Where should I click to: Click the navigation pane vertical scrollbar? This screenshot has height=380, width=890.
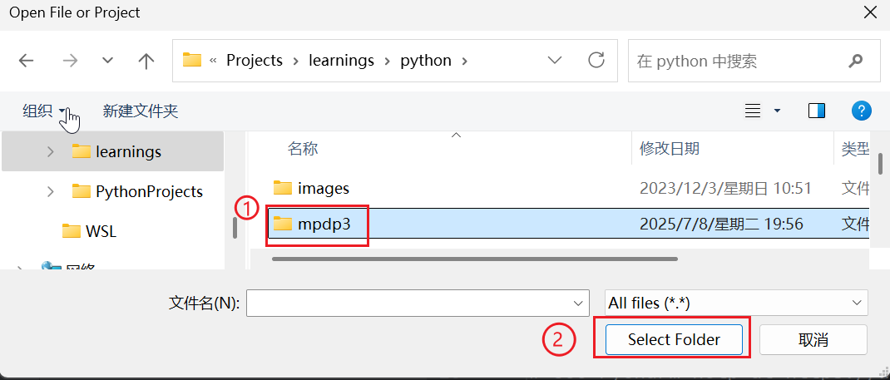click(x=235, y=227)
